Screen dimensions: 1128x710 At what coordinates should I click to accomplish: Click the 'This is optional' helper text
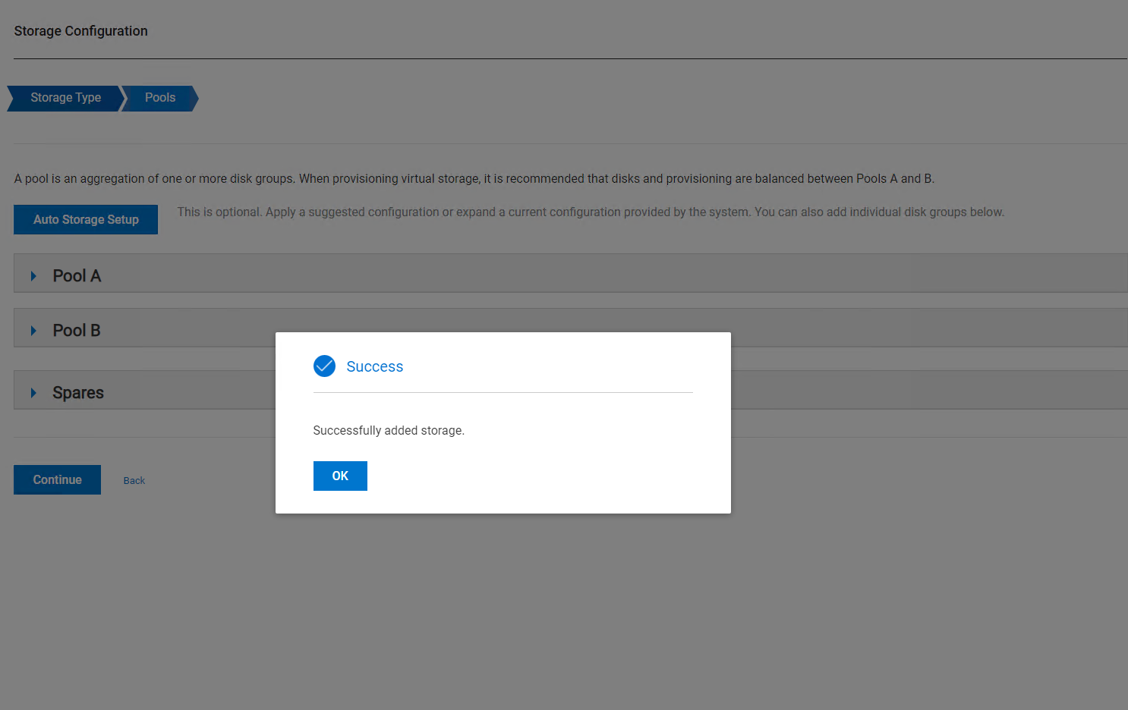point(590,212)
